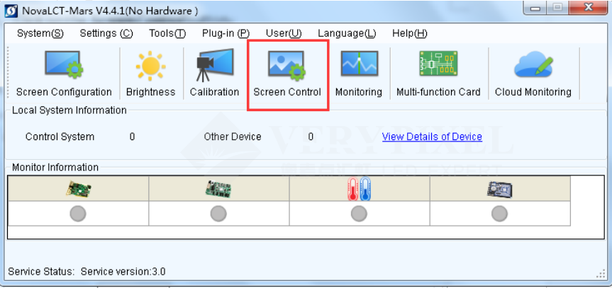
Task: Click the NovaLCT app icon in title bar
Action: coord(11,11)
